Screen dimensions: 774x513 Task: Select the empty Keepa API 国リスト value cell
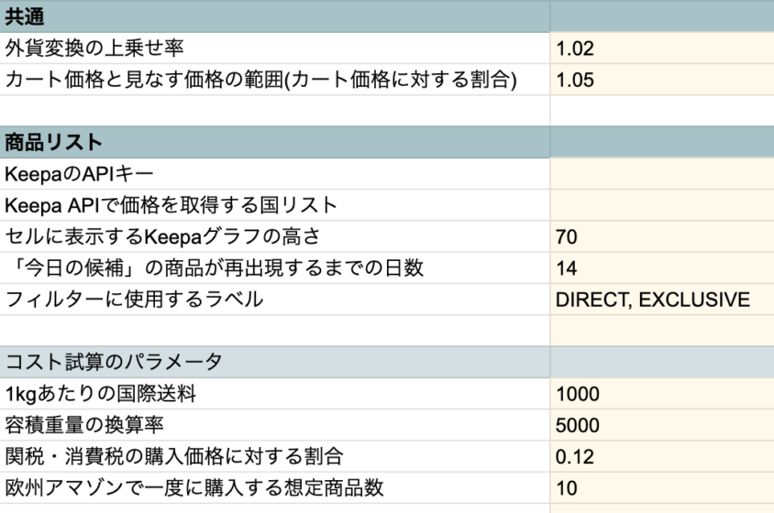(660, 205)
